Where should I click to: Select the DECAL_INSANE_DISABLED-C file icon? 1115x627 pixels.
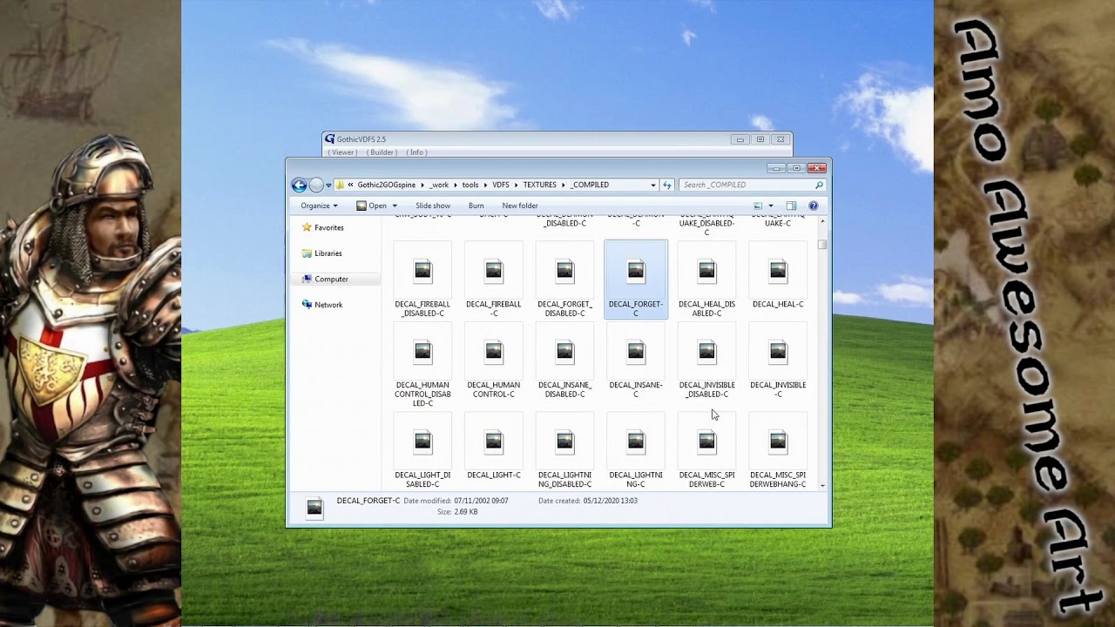click(565, 352)
